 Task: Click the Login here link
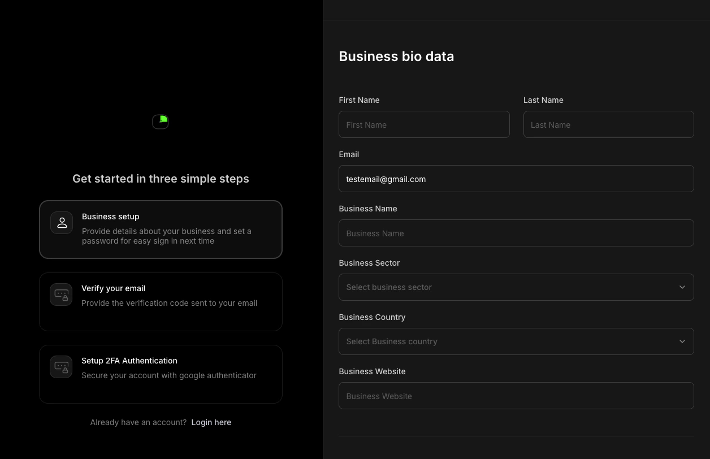click(x=211, y=422)
